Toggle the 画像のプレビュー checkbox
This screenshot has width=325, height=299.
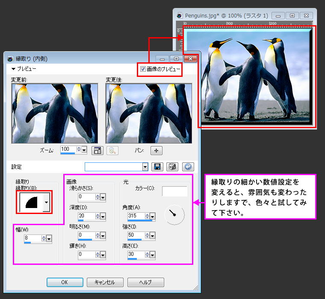point(143,69)
